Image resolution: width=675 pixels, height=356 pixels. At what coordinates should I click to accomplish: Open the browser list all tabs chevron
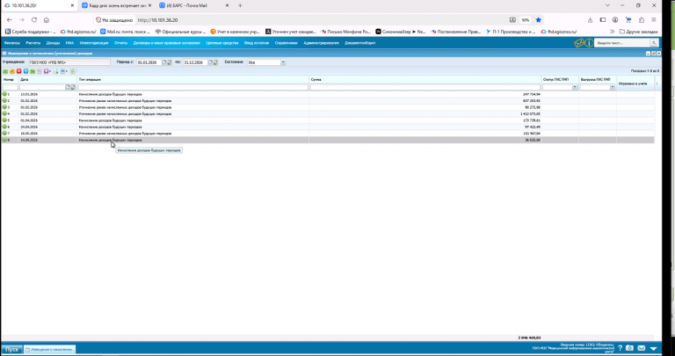(x=607, y=5)
